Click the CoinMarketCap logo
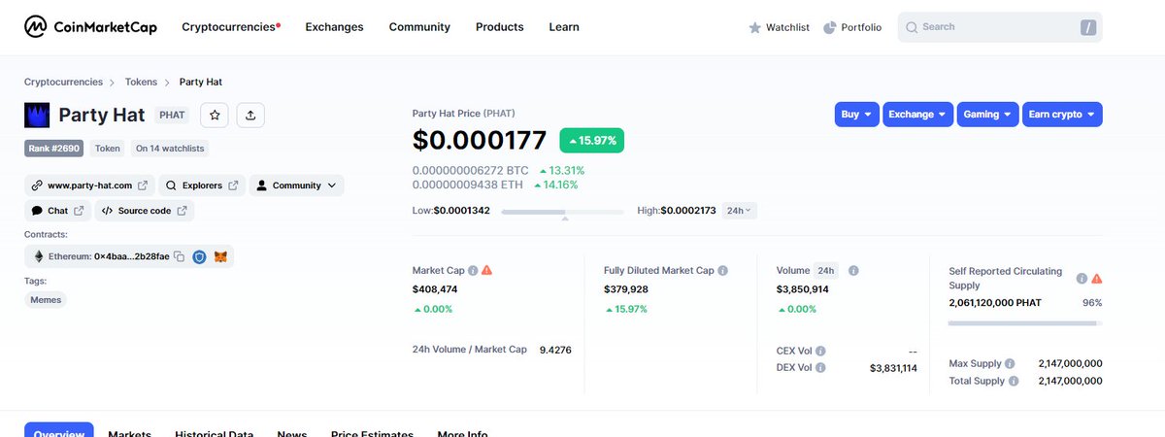The width and height of the screenshot is (1165, 437). pos(90,27)
